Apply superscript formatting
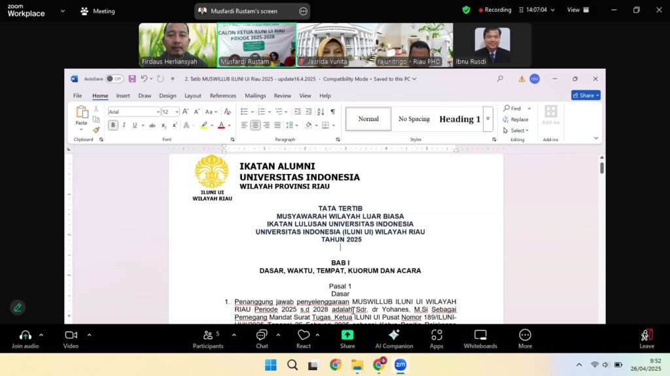This screenshot has width=670, height=376. point(175,125)
